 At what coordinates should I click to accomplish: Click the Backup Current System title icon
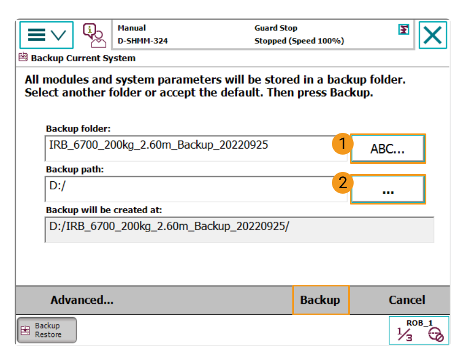(23, 57)
